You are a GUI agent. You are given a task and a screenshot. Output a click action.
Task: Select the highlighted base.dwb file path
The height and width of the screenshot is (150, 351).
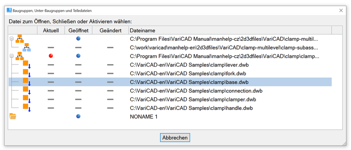(189, 82)
